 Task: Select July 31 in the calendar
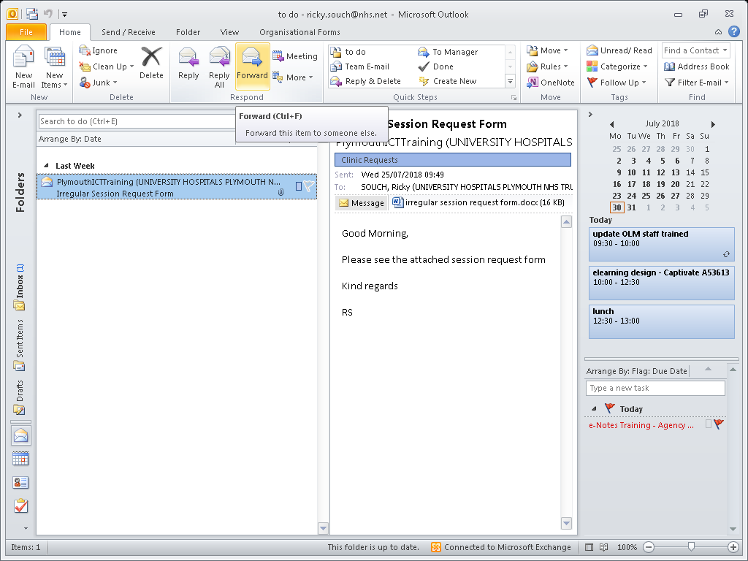[x=631, y=207]
